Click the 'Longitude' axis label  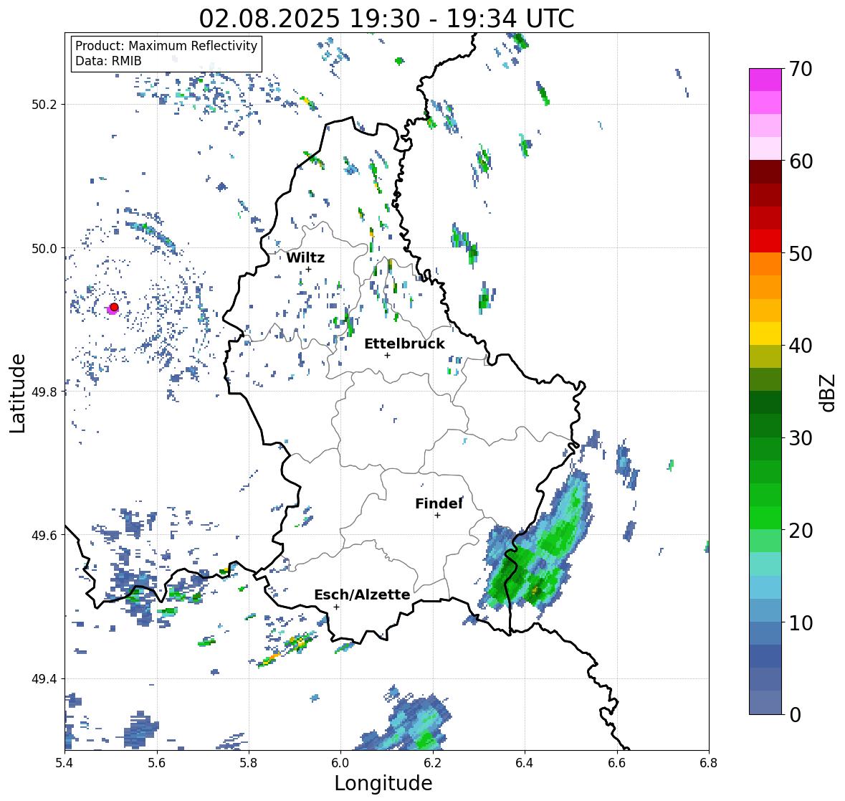coord(383,783)
